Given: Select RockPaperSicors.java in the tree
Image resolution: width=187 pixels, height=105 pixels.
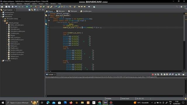Looking at the screenshot, I should [17, 55].
